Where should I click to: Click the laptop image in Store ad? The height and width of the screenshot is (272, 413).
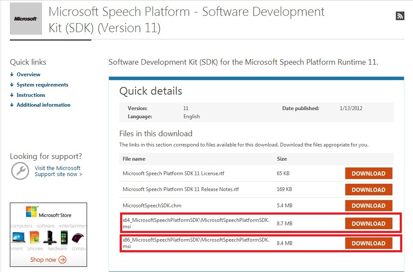[18, 237]
